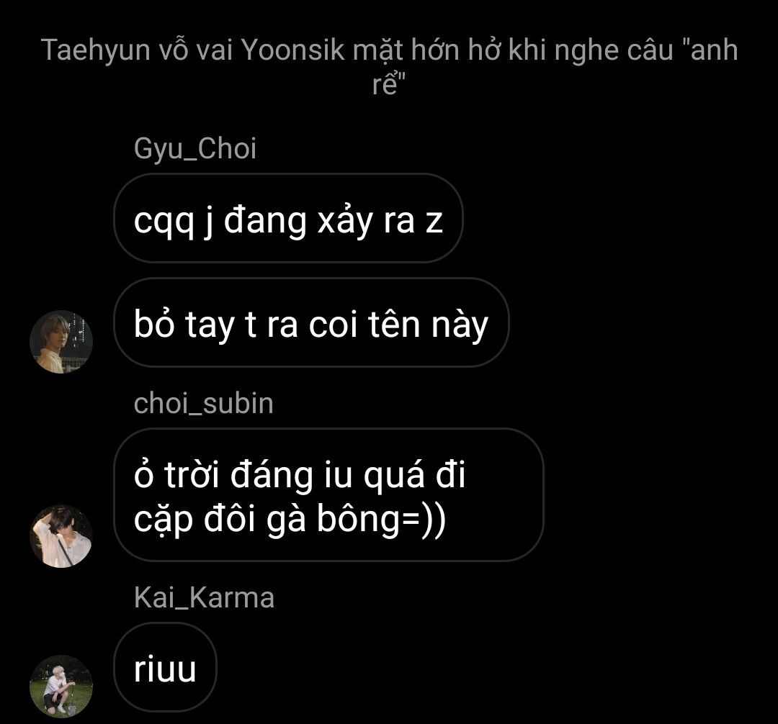The width and height of the screenshot is (778, 724).
Task: Select the 'bỏ tay t ra coi tên này' bubble
Action: point(312,322)
